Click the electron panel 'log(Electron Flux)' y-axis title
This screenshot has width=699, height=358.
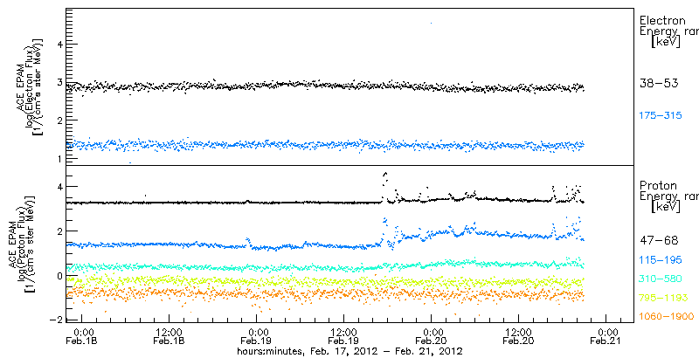(30, 86)
